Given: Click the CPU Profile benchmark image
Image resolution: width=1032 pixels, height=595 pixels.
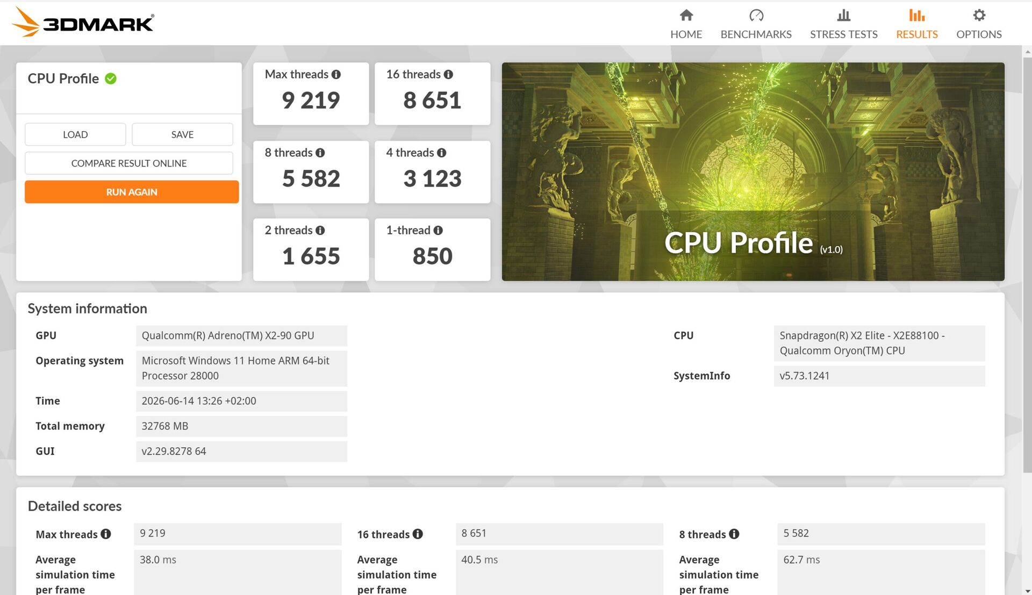Looking at the screenshot, I should (753, 171).
